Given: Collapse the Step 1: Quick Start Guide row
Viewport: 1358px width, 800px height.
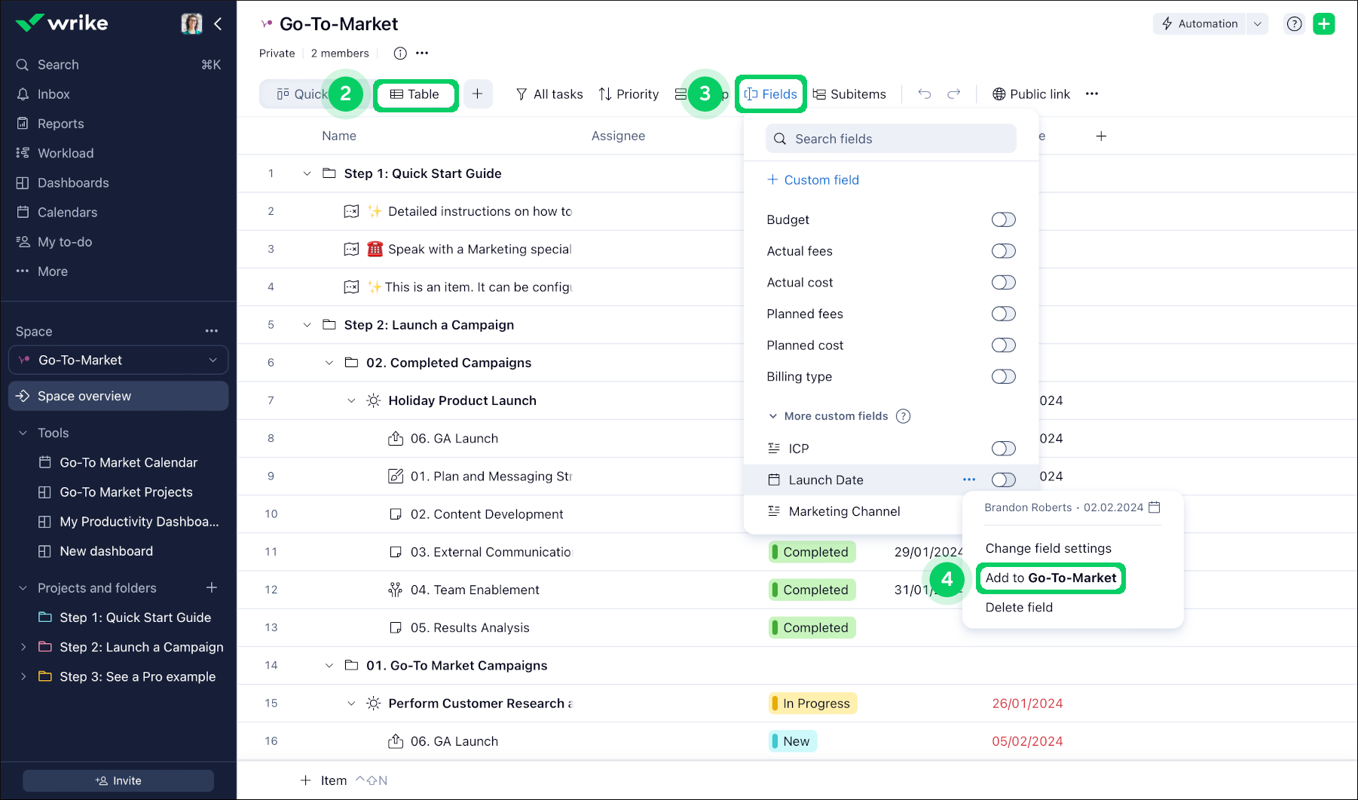Looking at the screenshot, I should 307,173.
